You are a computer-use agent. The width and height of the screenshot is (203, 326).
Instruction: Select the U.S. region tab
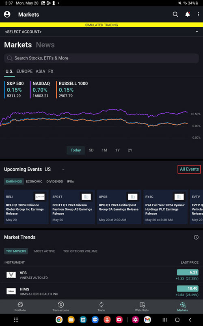click(9, 71)
